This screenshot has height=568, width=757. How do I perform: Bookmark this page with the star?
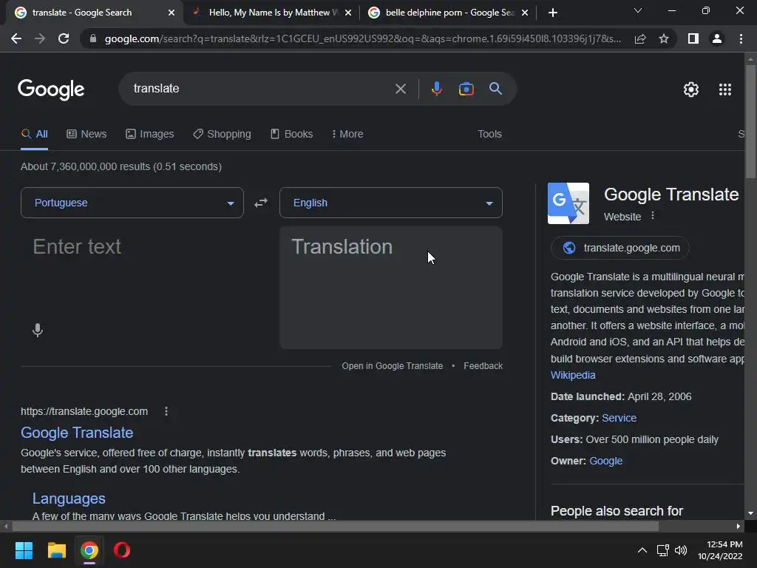[x=664, y=38]
